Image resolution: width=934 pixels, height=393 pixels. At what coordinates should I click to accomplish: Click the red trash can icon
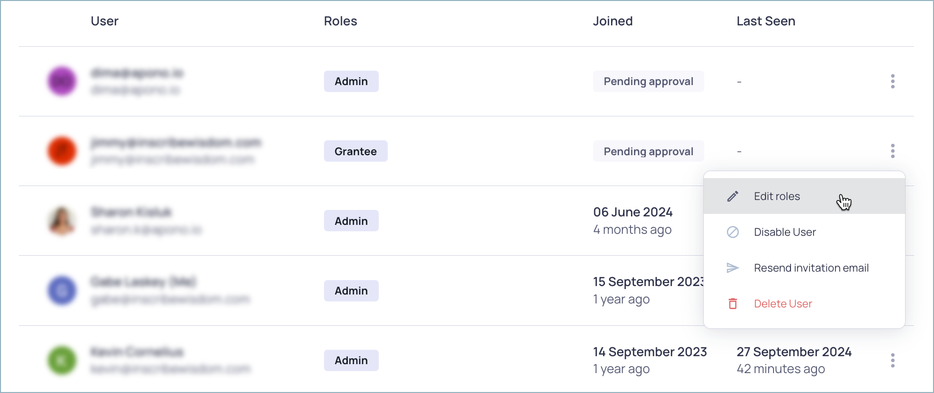[733, 304]
